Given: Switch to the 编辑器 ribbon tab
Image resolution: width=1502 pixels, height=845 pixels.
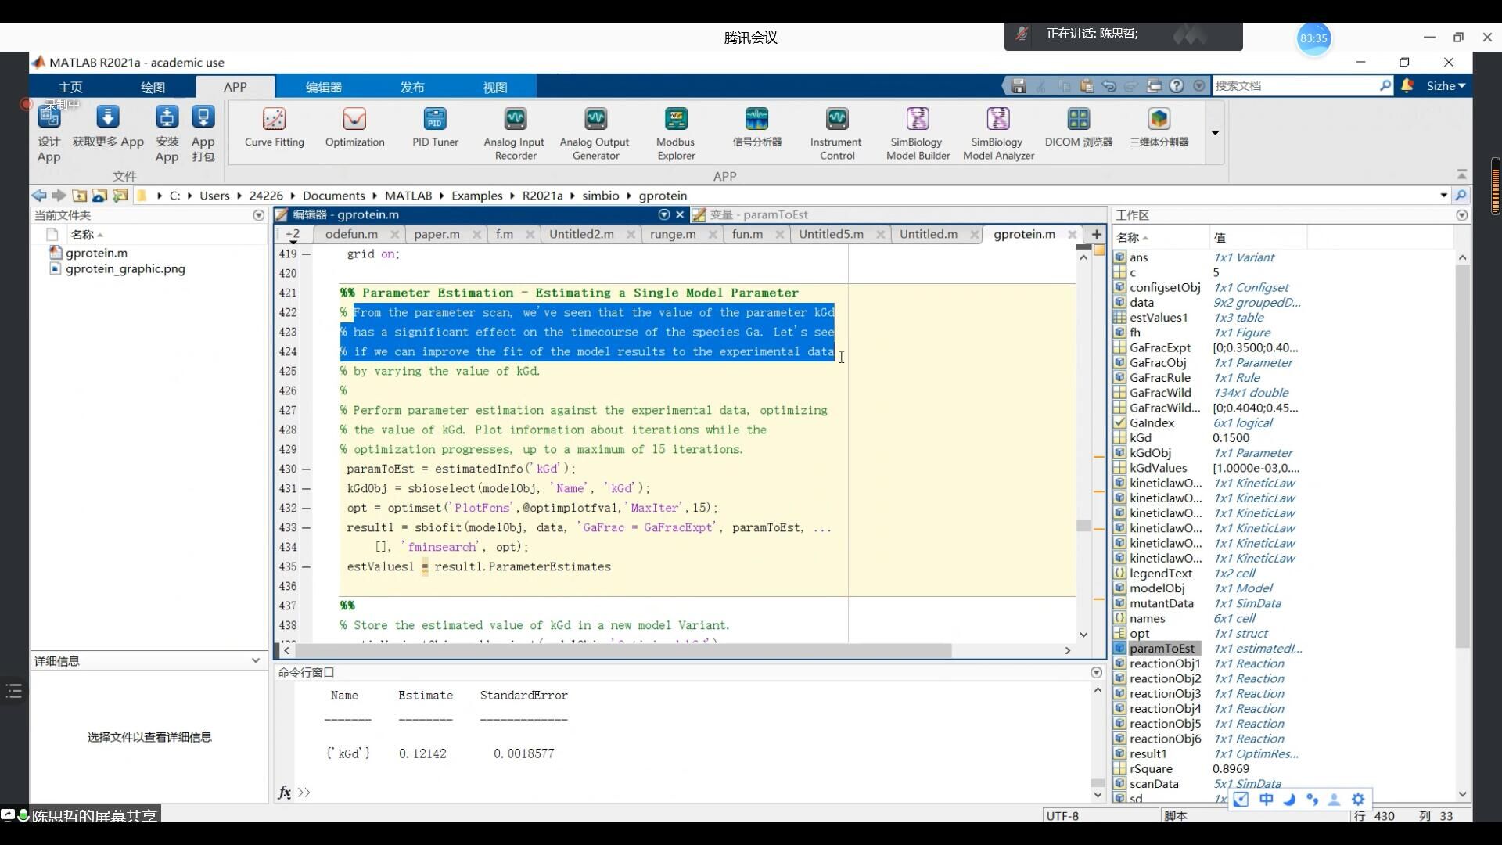Looking at the screenshot, I should [323, 87].
